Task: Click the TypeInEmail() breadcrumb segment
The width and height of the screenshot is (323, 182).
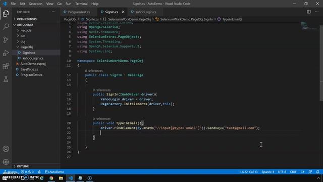Action: [x=232, y=19]
